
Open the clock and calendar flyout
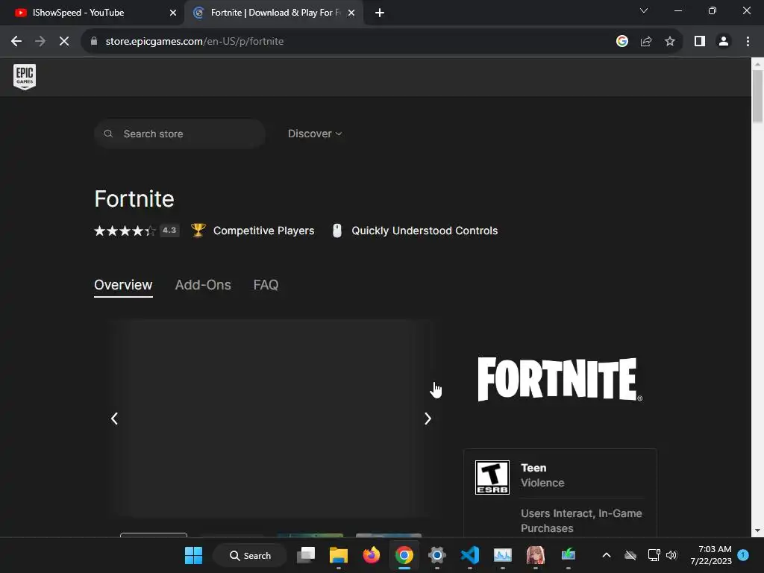(711, 555)
